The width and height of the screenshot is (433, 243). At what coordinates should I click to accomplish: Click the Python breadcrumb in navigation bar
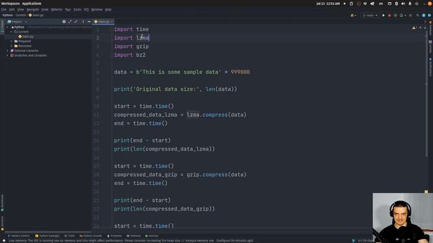click(x=7, y=15)
